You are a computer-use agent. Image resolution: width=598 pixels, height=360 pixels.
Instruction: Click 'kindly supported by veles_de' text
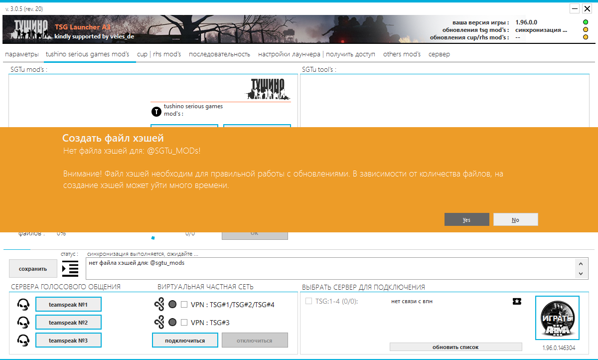(x=94, y=36)
